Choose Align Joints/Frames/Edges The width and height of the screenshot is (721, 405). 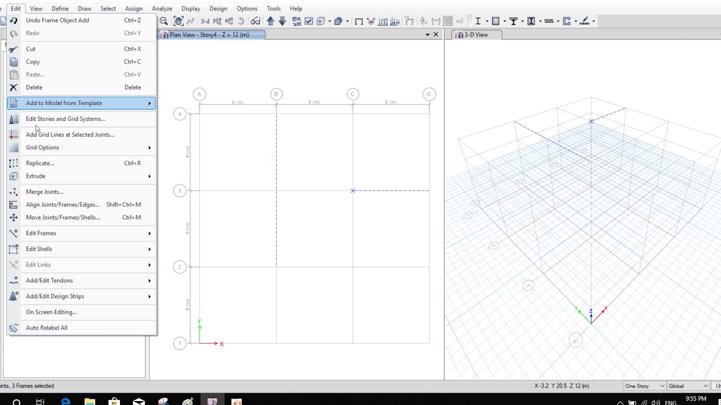82,204
